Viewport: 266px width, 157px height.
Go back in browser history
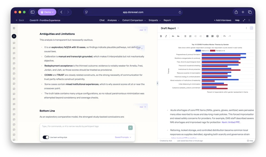pos(61,12)
